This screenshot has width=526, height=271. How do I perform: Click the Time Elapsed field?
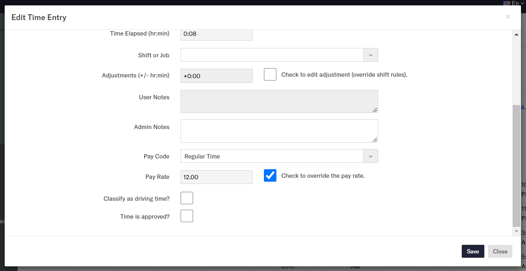coord(217,34)
